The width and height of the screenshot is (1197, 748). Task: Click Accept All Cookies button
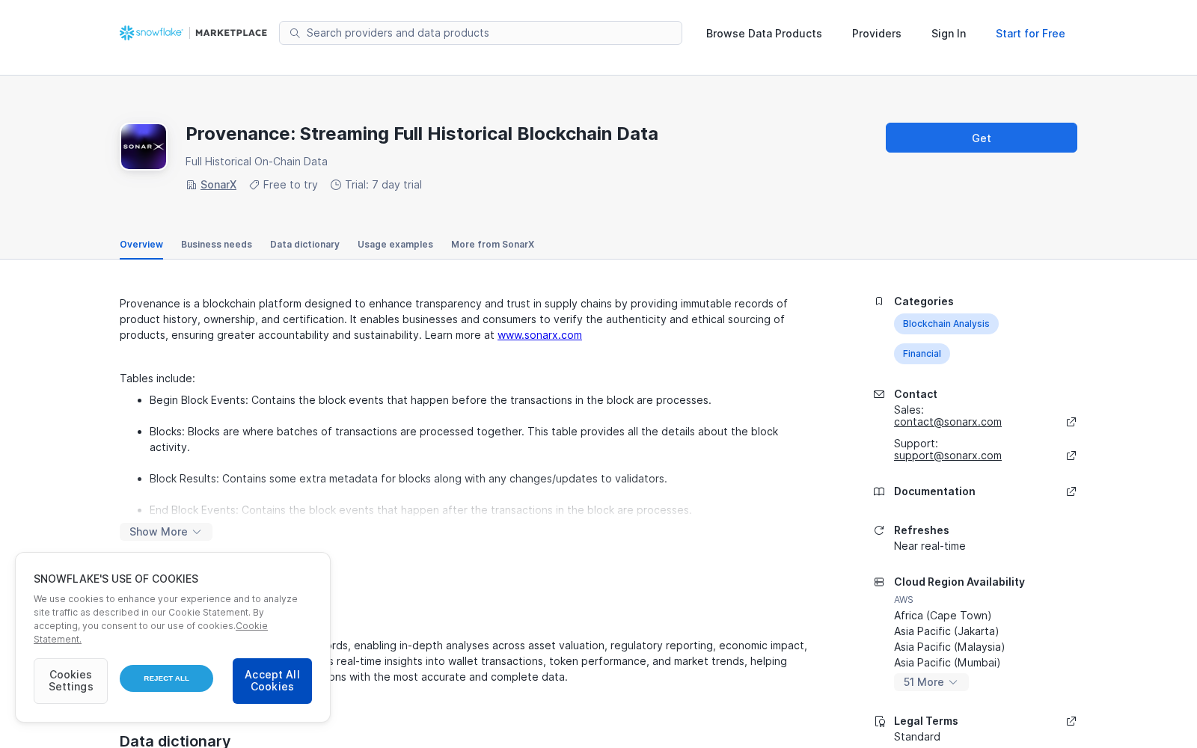pyautogui.click(x=272, y=681)
